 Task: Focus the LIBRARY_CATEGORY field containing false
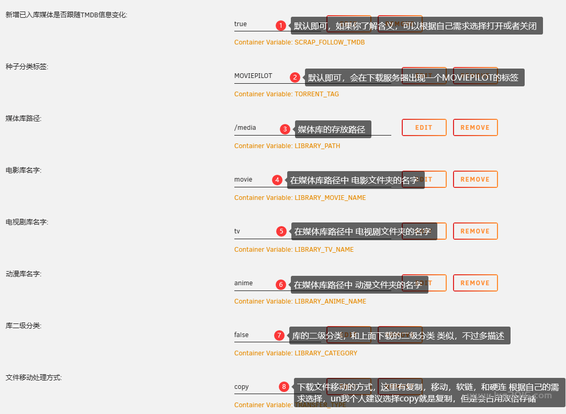[x=278, y=335]
